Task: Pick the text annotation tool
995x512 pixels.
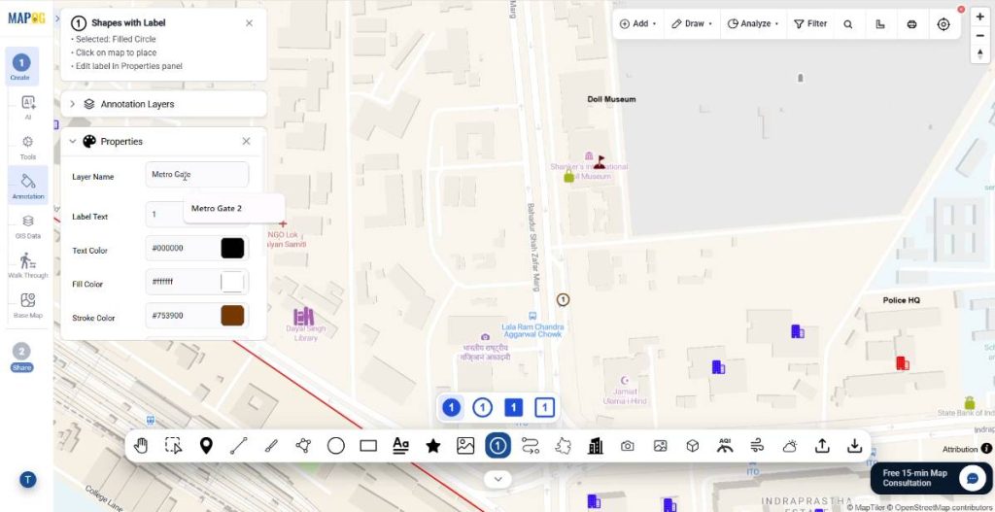Action: tap(400, 446)
